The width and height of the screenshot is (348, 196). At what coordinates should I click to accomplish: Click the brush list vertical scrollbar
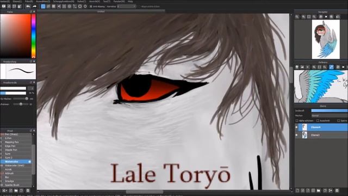(34, 160)
